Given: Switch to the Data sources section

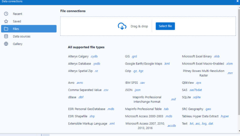Looking at the screenshot, I should point(21,36).
